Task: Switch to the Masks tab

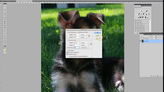Action: tap(142, 6)
